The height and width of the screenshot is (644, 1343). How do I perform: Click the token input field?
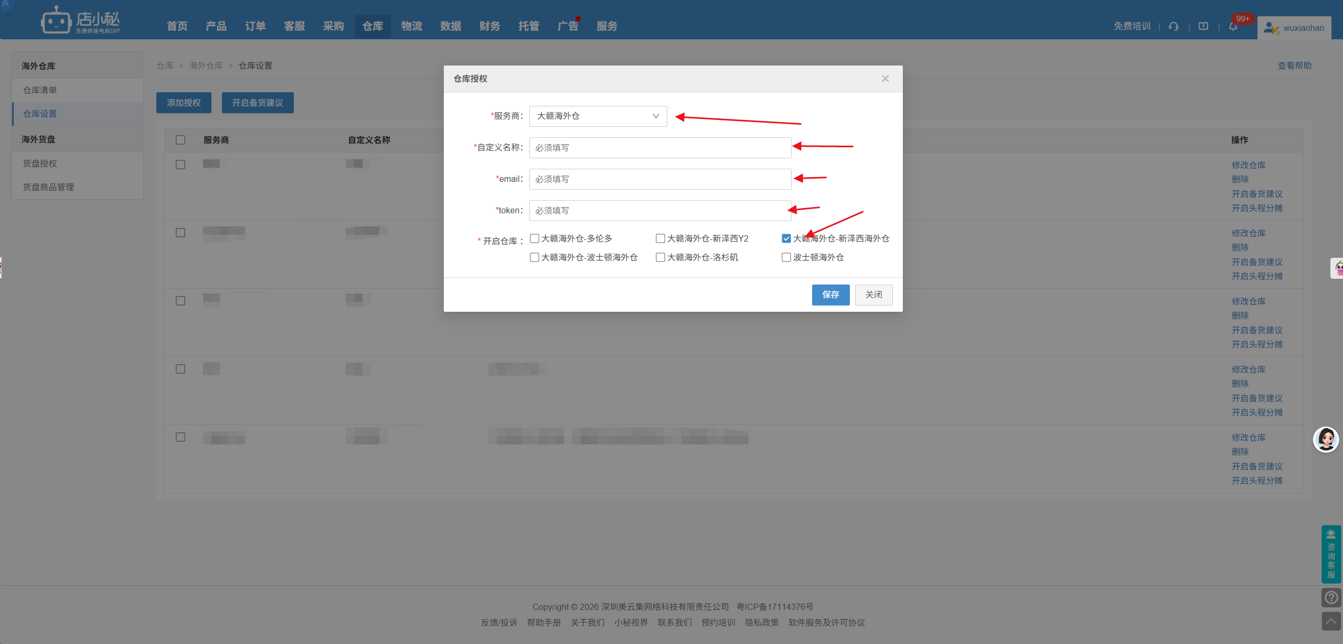660,211
